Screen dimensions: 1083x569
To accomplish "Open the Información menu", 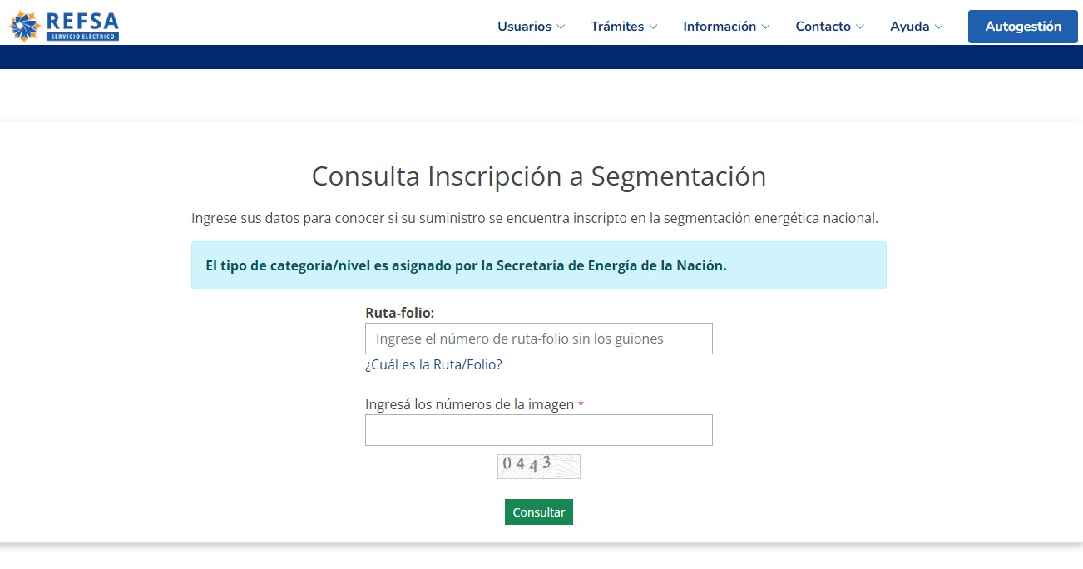I will coord(720,27).
